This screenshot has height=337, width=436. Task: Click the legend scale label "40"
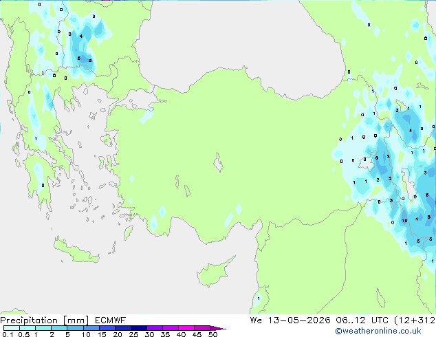tap(181, 334)
